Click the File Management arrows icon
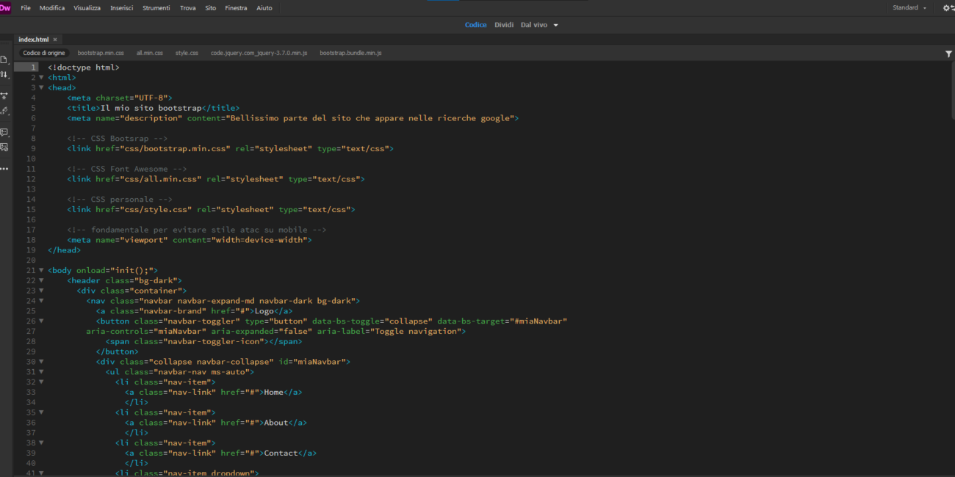 pos(4,74)
